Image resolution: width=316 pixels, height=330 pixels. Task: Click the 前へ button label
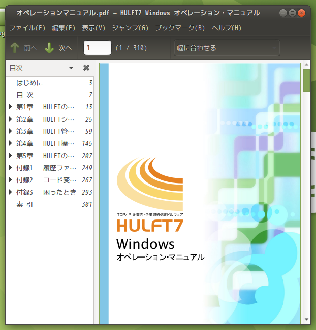(x=30, y=48)
